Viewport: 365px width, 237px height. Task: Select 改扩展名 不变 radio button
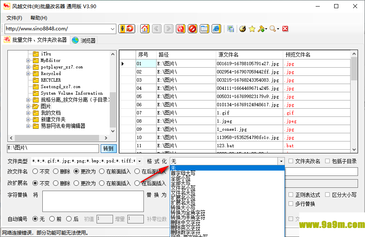35,183
